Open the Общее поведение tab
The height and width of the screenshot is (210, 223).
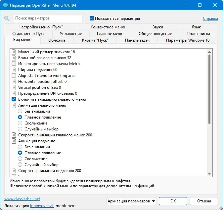point(155,34)
